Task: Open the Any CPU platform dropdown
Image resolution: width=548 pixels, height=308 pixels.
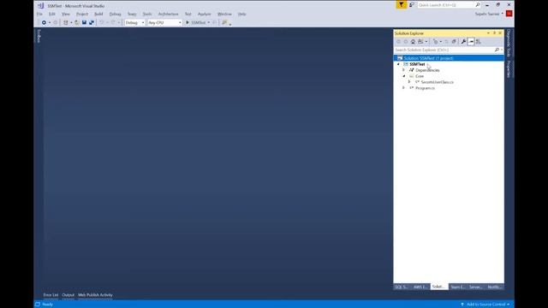Action: tap(164, 22)
